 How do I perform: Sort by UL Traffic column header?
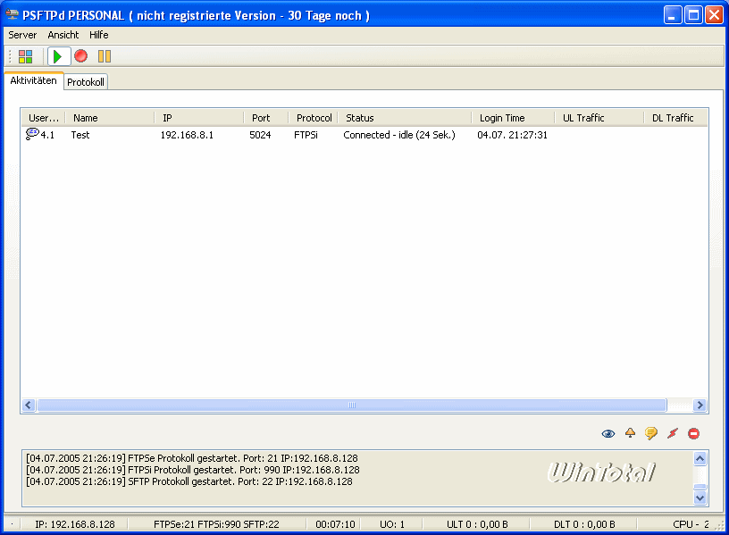[x=599, y=118]
